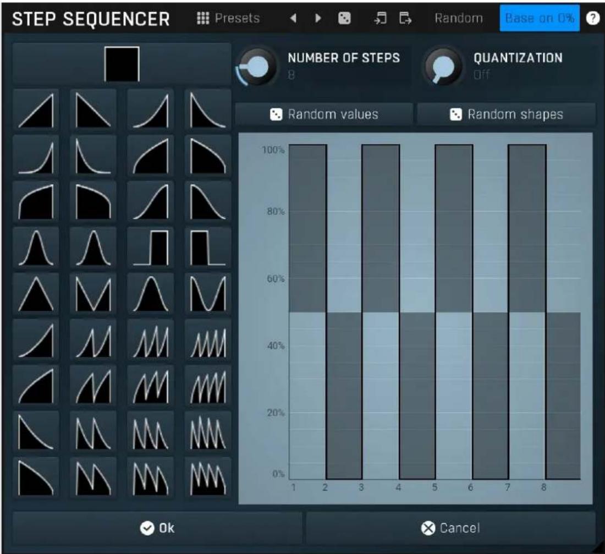Click the Number of Steps knob

(x=257, y=67)
